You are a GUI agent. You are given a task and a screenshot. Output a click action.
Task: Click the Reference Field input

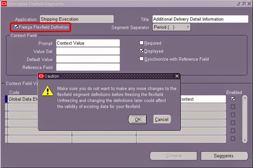88,67
